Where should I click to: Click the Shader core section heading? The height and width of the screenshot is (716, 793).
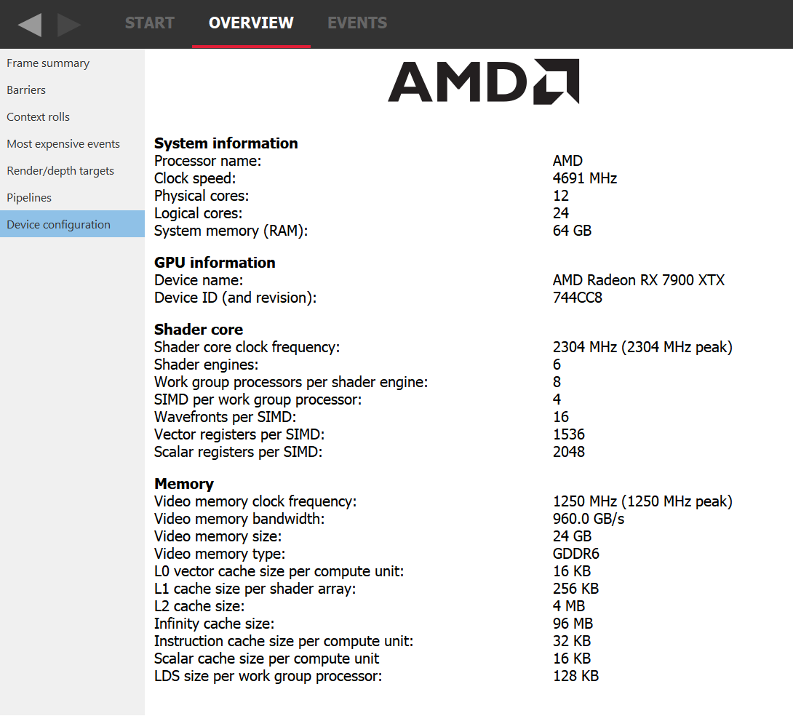pos(199,329)
